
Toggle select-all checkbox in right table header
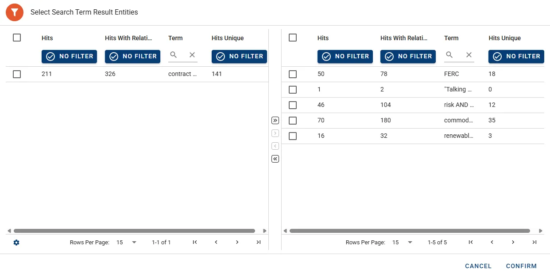click(293, 38)
